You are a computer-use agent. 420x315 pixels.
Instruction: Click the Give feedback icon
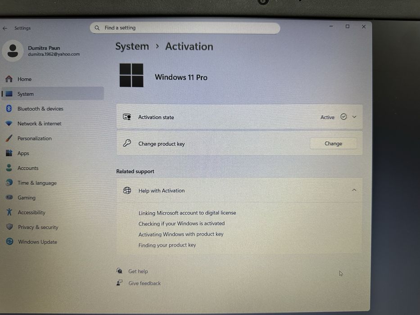[x=119, y=283]
